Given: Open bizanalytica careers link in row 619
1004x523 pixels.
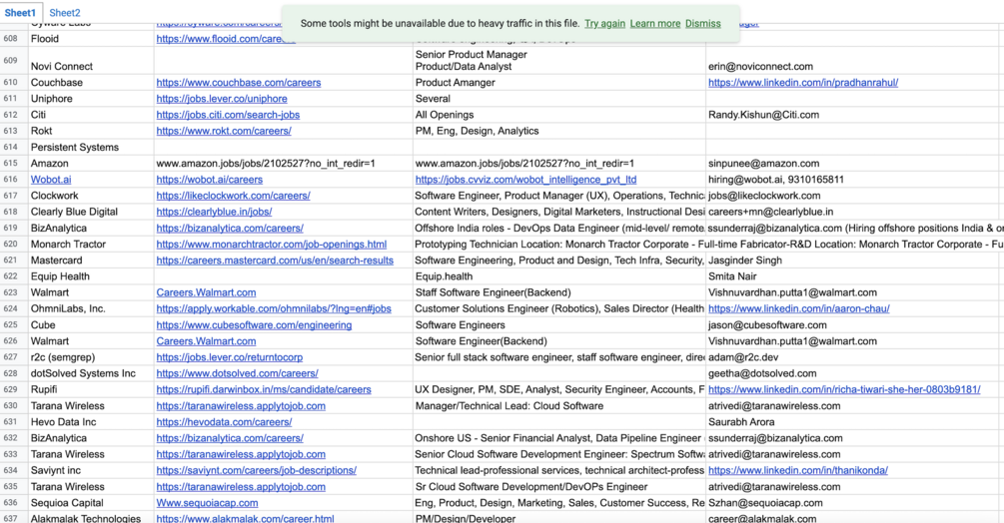Looking at the screenshot, I should (x=230, y=229).
